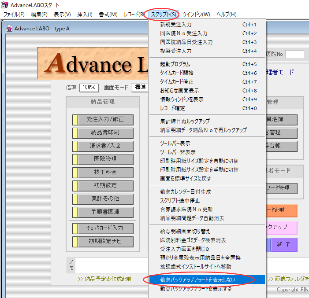Open 納品書印刷 button
309x298 pixels.
103,133
